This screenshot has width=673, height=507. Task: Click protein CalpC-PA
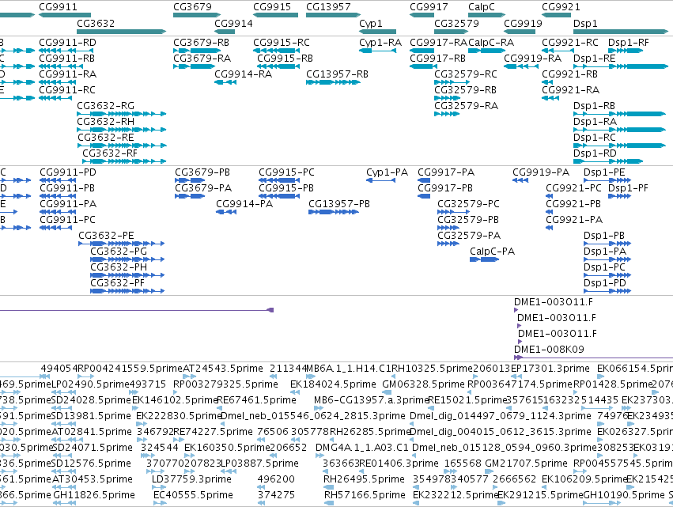pyautogui.click(x=485, y=259)
